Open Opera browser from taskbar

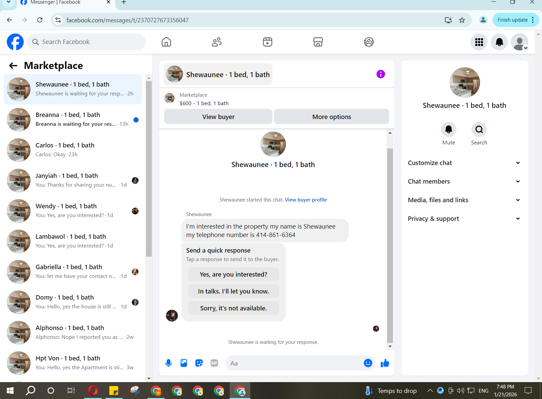(92, 391)
